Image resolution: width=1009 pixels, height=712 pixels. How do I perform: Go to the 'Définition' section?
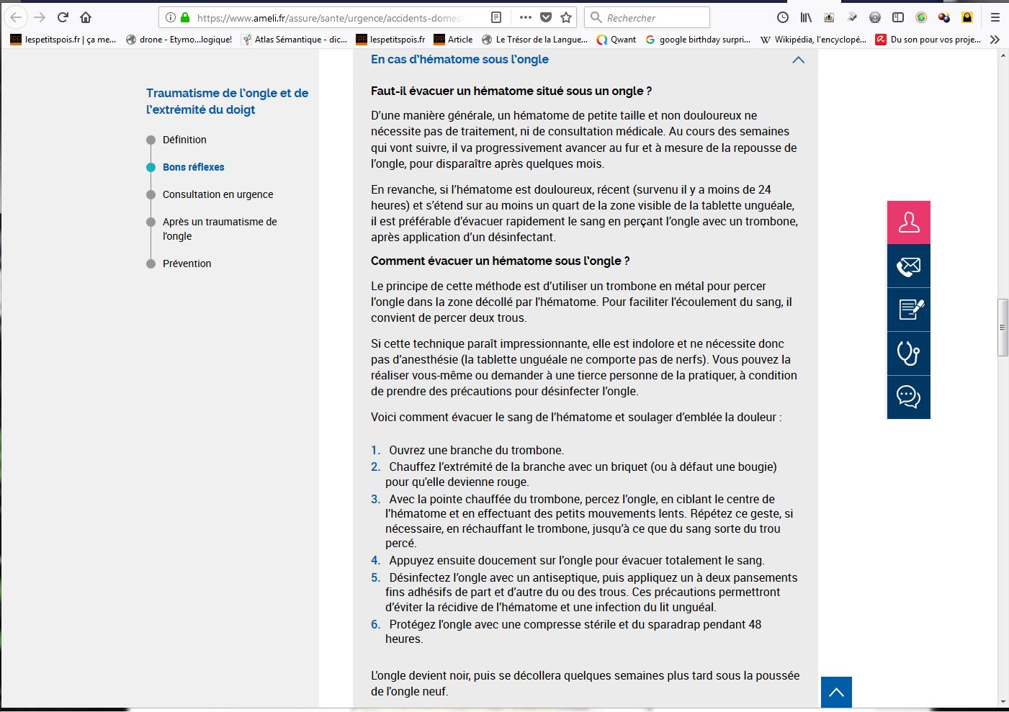[x=184, y=140]
